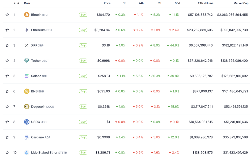Click the Buy button next to Dogecoin

click(83, 107)
